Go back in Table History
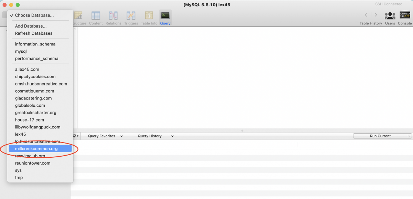Viewport: 413px width, 199px height. point(366,15)
